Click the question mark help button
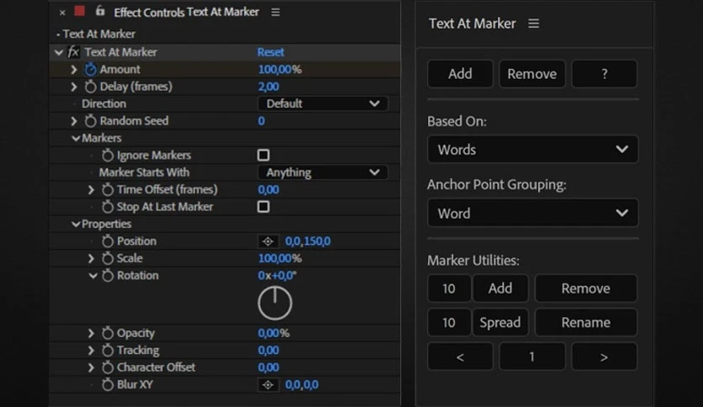703x407 pixels. click(x=605, y=73)
